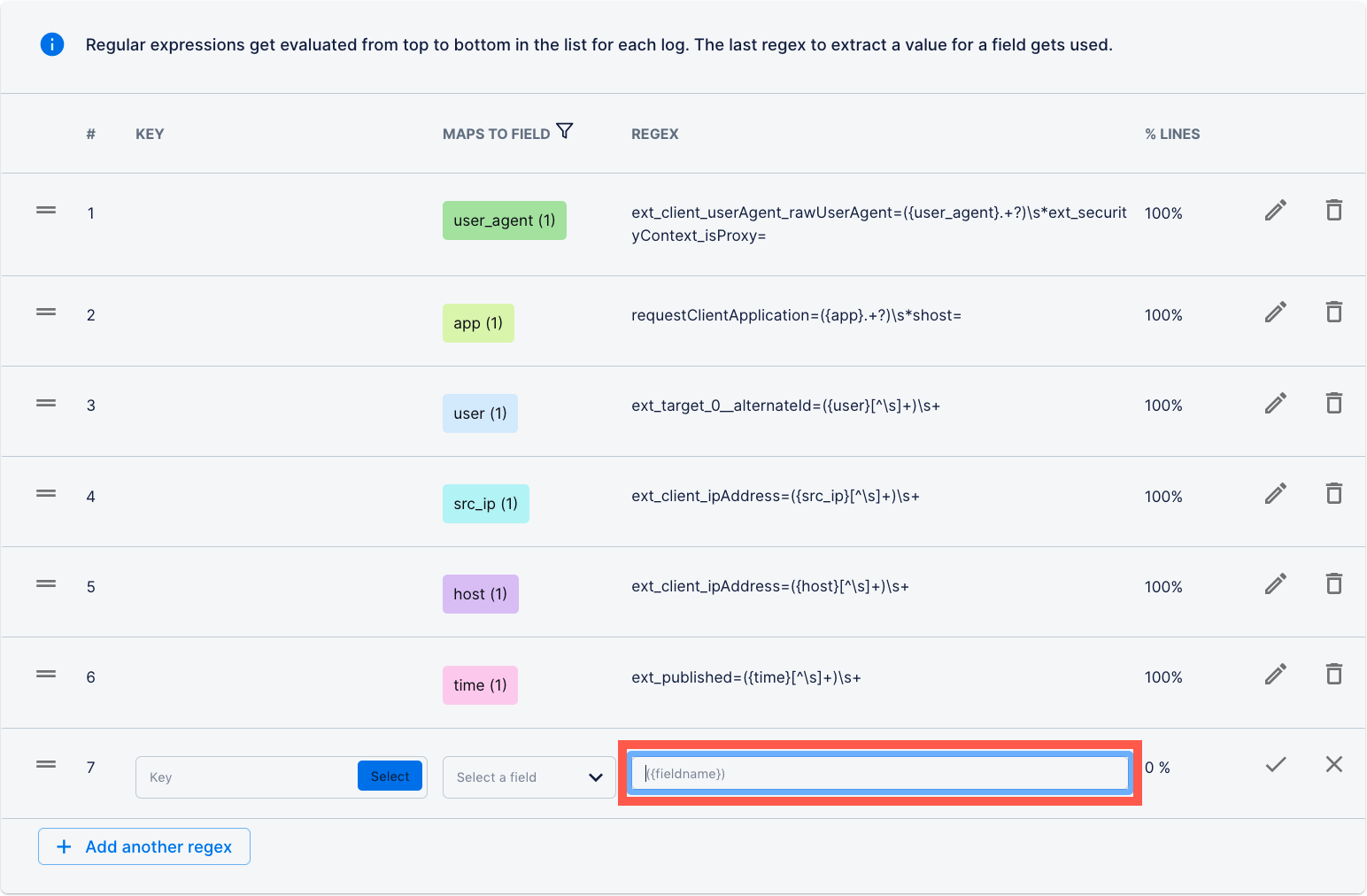1367x896 pixels.
Task: Delete the host field regex
Action: [1334, 583]
